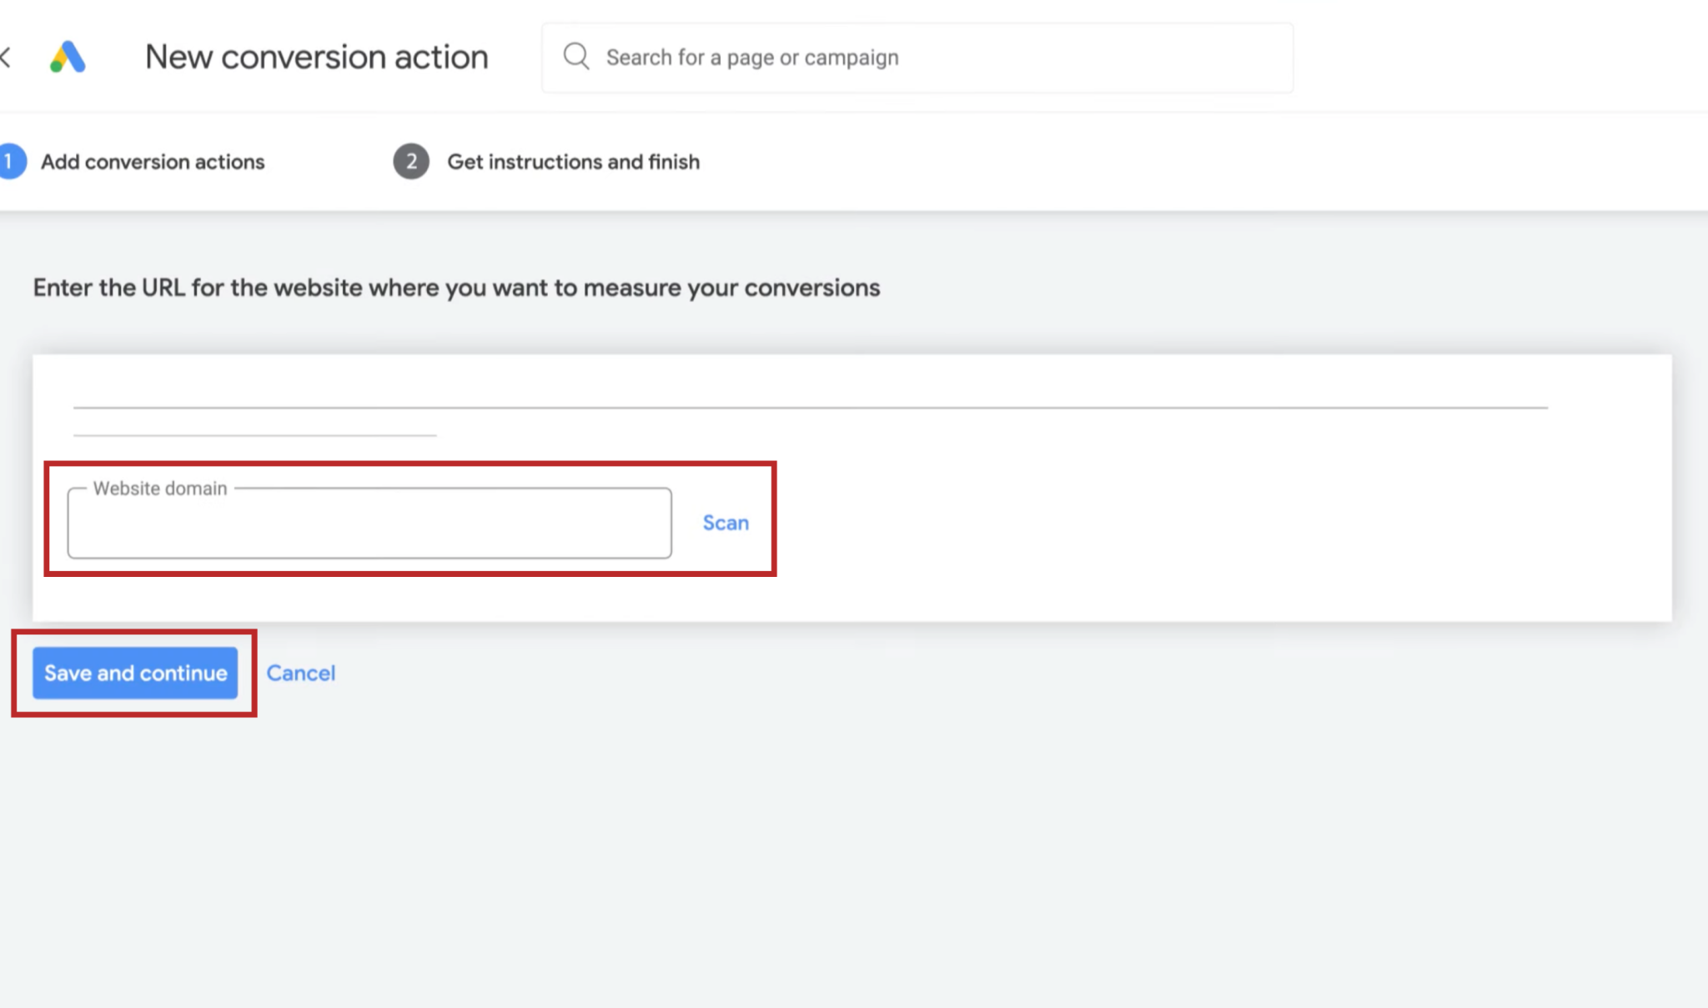
Task: Click the 'Get instructions and finish' label text
Action: [573, 162]
